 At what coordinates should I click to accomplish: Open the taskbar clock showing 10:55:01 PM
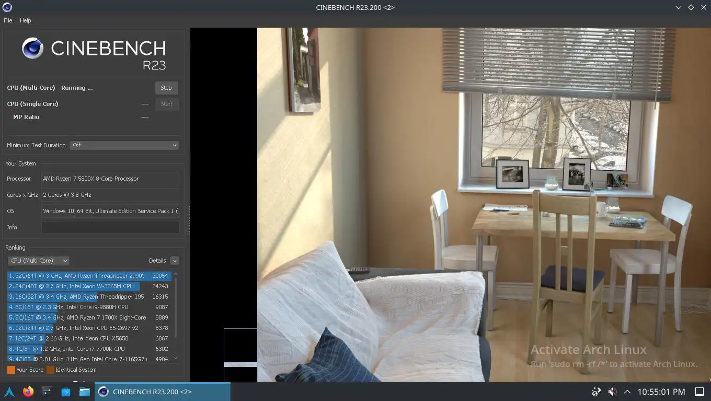(661, 392)
